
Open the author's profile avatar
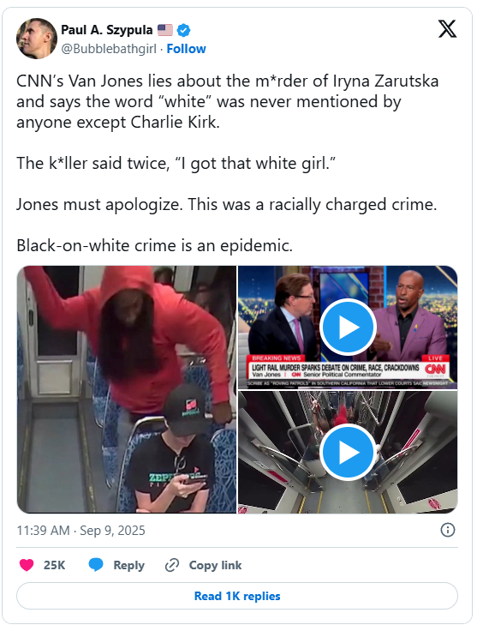coord(37,39)
